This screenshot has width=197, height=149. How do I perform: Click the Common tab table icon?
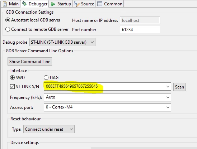point(100,4)
